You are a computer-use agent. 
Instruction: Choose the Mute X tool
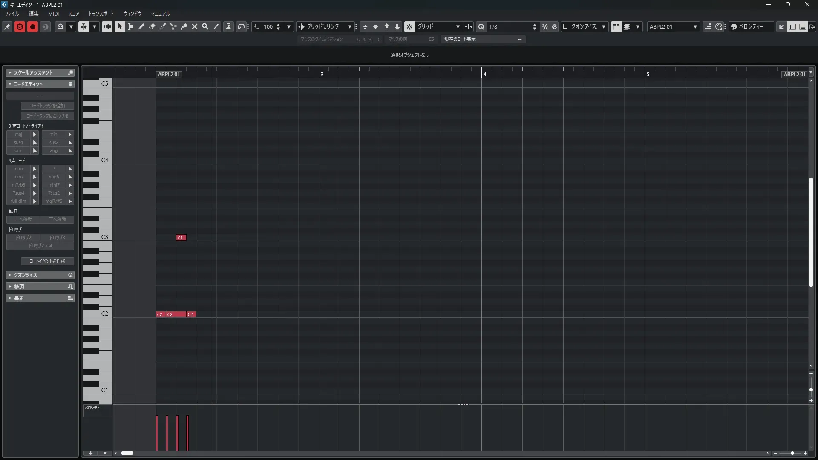(x=195, y=26)
